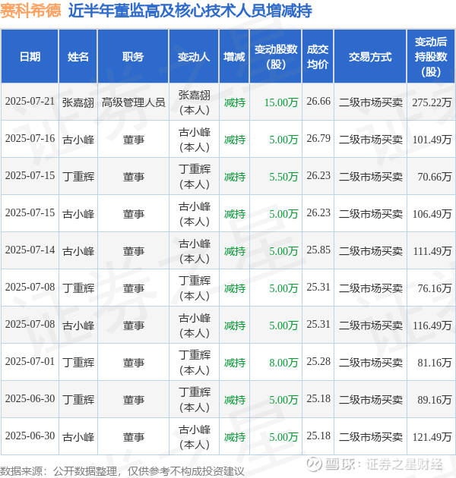Click the 职务 column header

pos(133,56)
